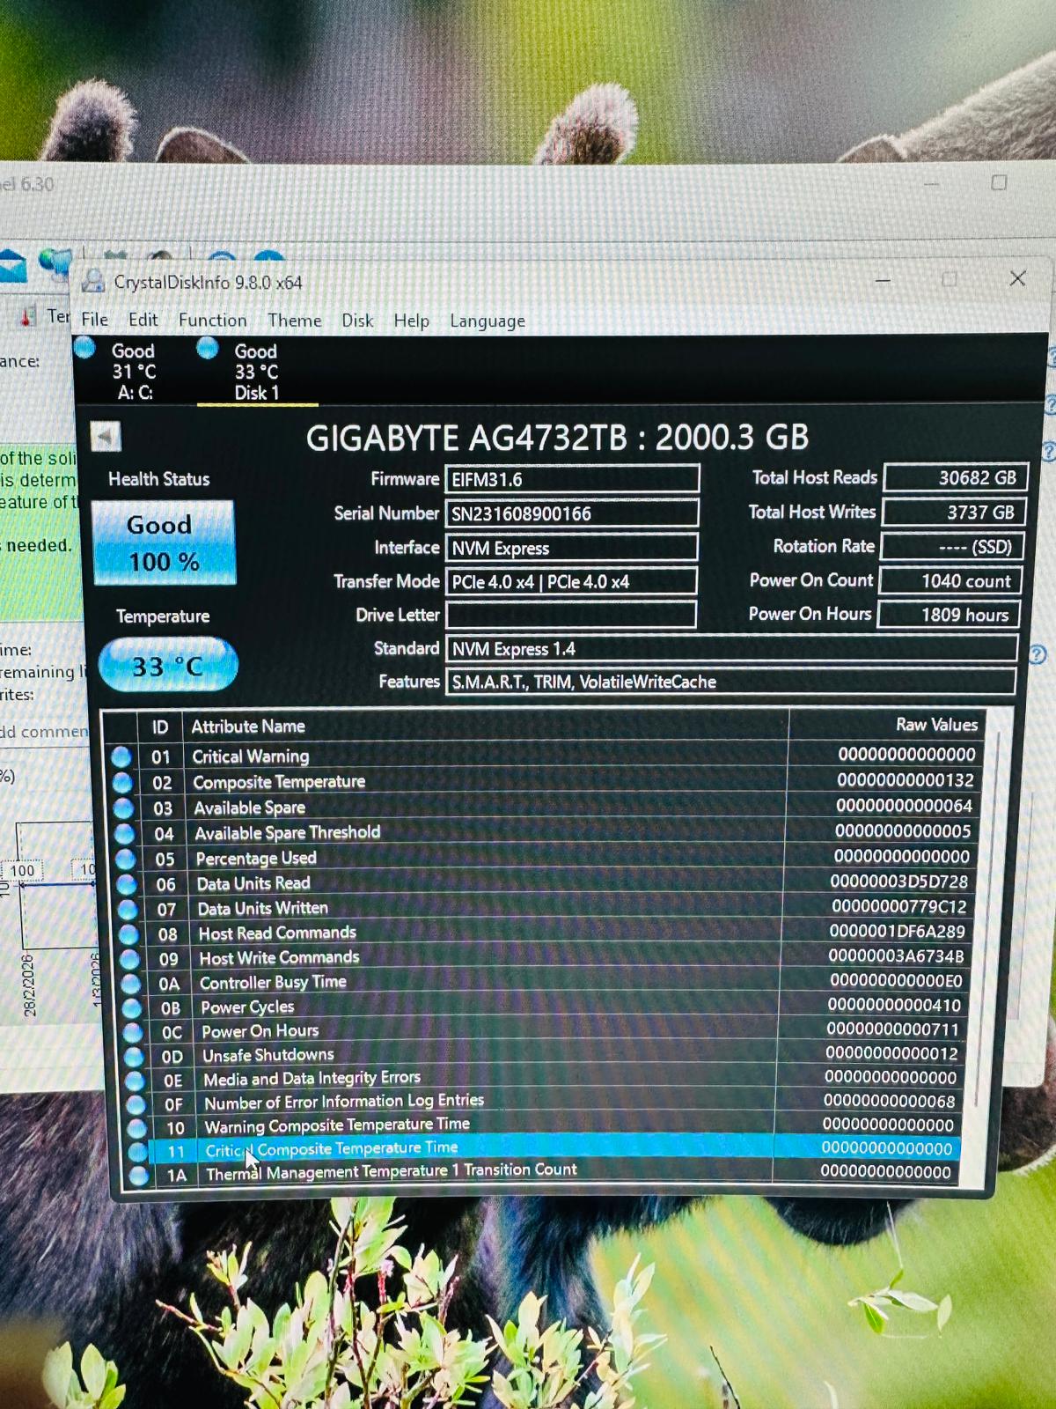Click the Good 100 % health status button
Screen dimensions: 1056x1409
click(x=163, y=543)
